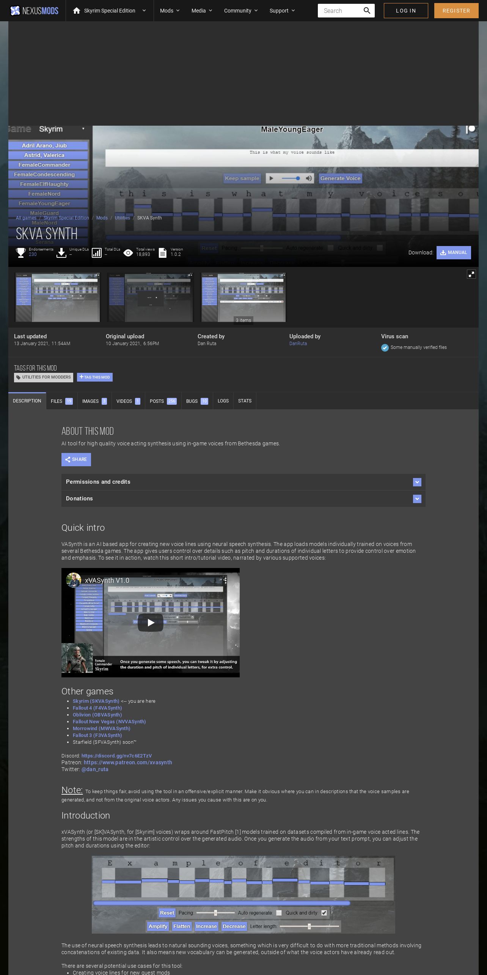Open the @dan_ruta Twitter link
The height and width of the screenshot is (975, 487).
pos(95,769)
